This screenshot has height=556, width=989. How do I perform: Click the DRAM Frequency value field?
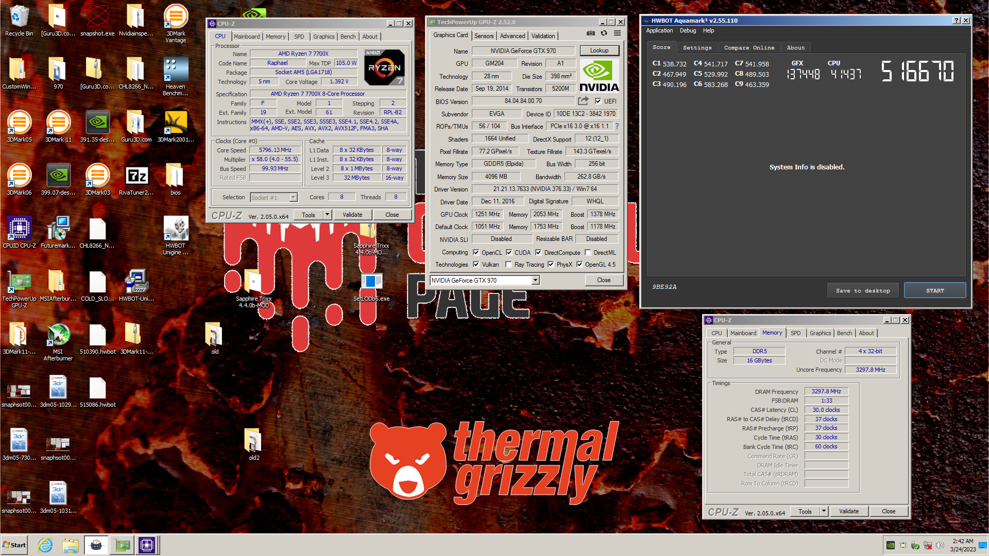point(826,391)
